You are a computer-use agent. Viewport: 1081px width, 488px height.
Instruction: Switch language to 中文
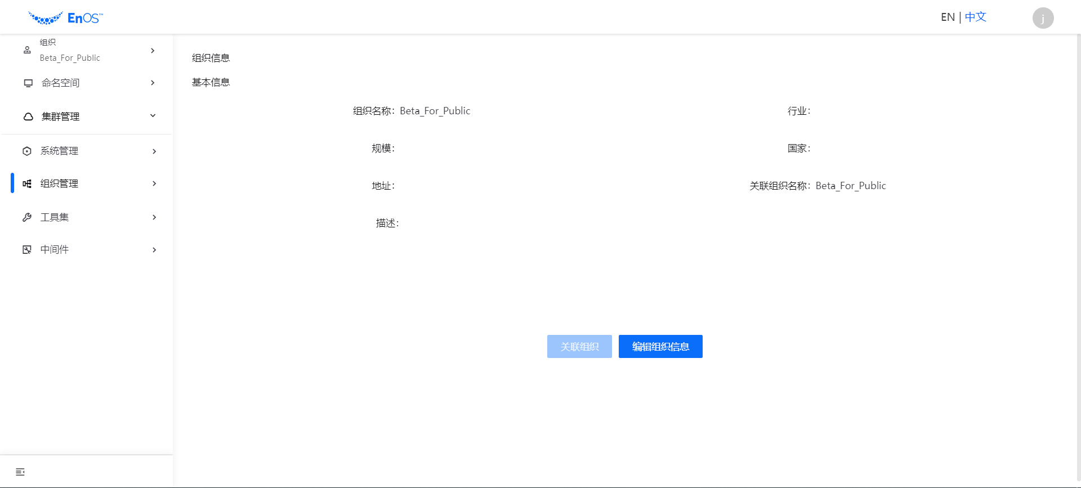click(976, 17)
